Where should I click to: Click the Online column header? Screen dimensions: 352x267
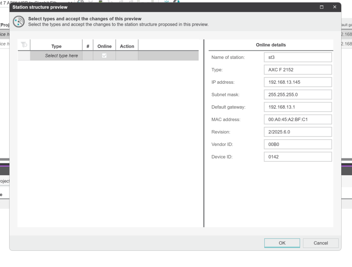click(105, 46)
